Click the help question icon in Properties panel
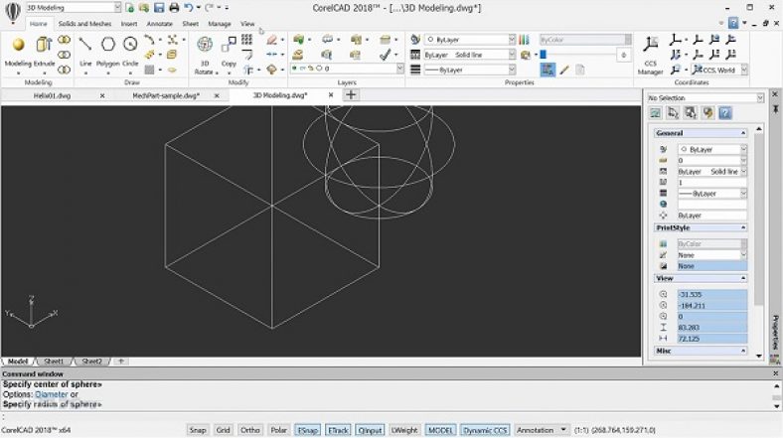783x438 pixels. point(725,113)
